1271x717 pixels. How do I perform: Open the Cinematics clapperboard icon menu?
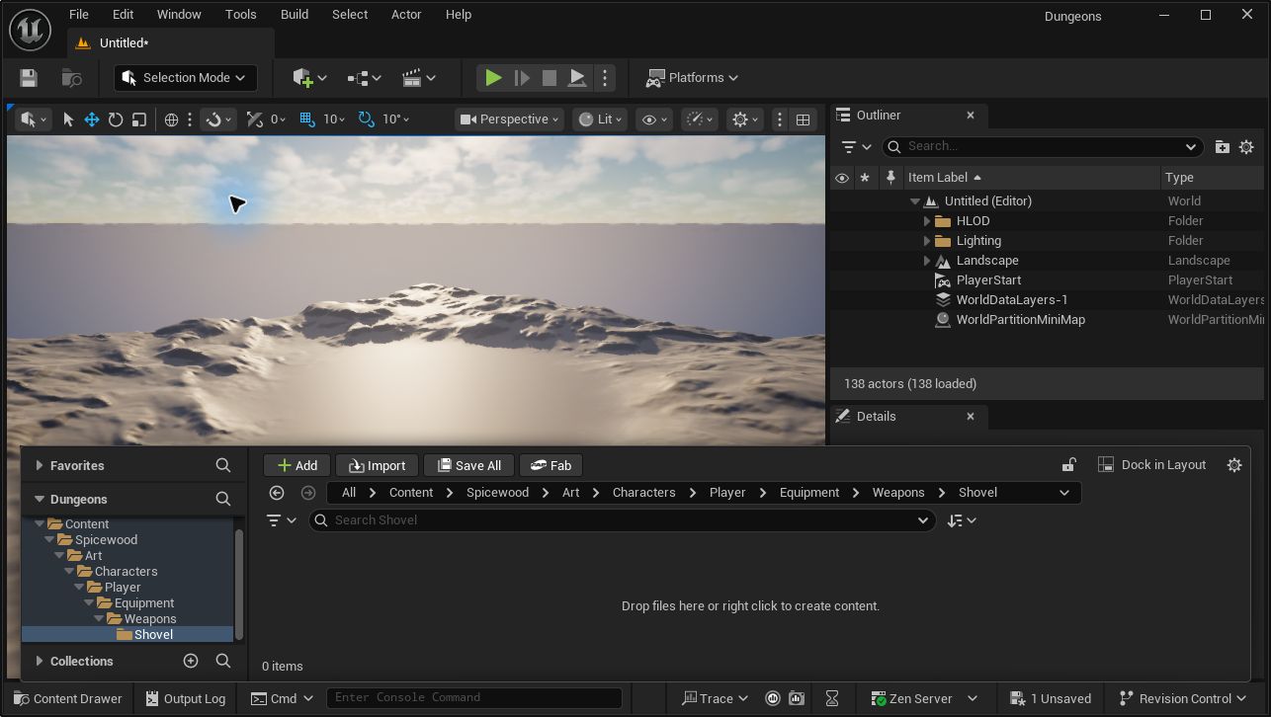[418, 78]
